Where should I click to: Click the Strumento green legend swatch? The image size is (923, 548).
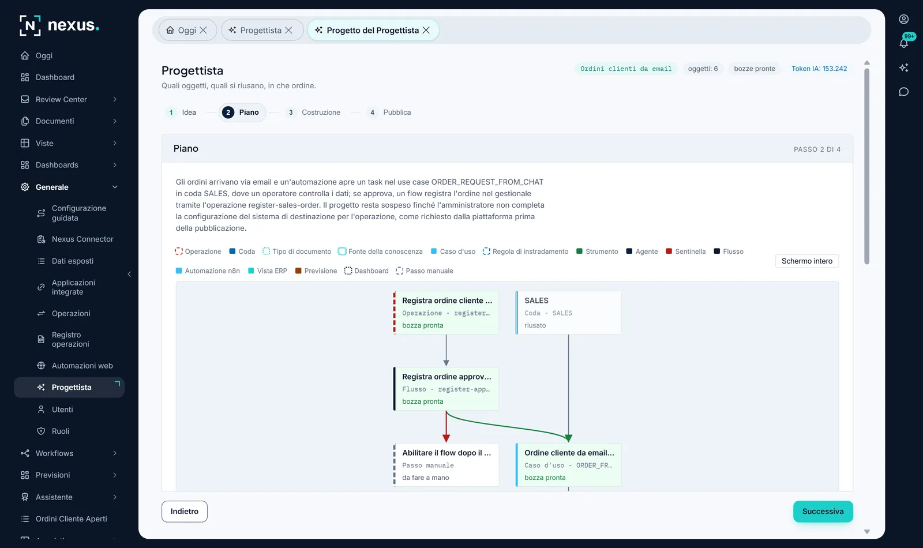pos(579,252)
